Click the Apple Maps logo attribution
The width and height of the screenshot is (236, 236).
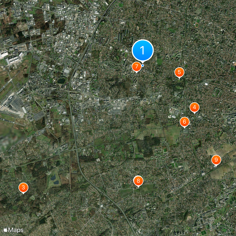pyautogui.click(x=14, y=230)
